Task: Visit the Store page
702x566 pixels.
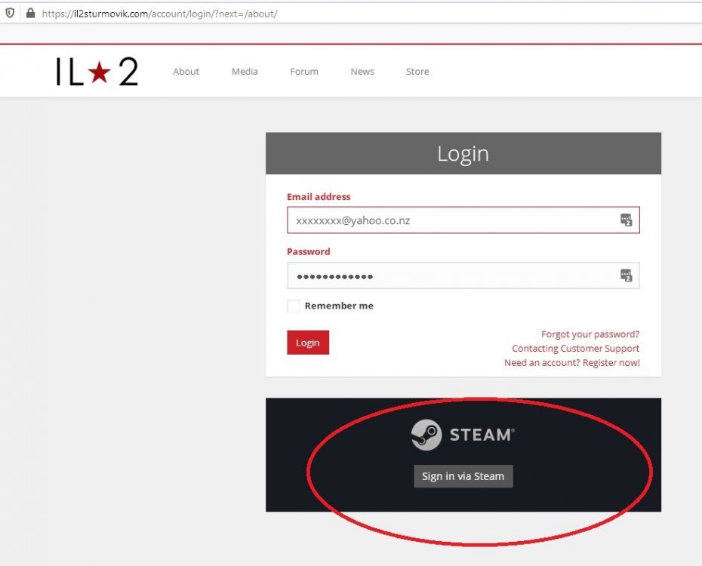Action: point(417,72)
